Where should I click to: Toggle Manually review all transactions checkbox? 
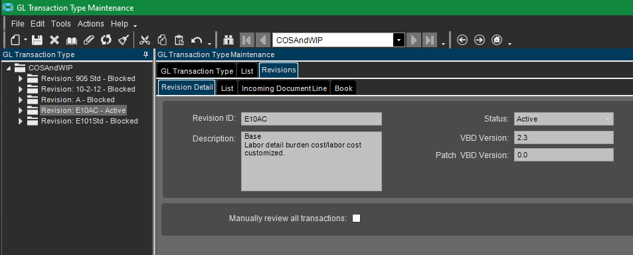pos(356,218)
